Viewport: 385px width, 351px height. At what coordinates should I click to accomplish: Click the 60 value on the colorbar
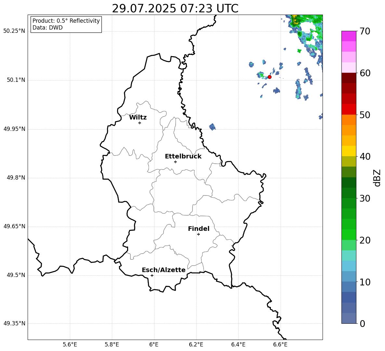[365, 73]
